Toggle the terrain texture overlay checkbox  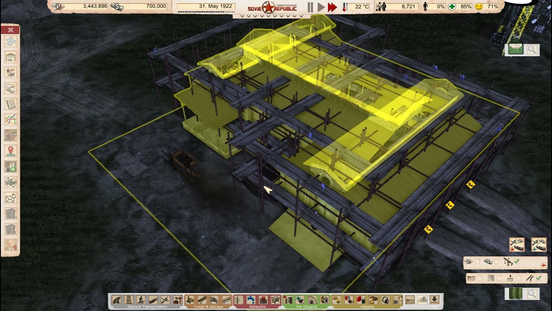(480, 278)
